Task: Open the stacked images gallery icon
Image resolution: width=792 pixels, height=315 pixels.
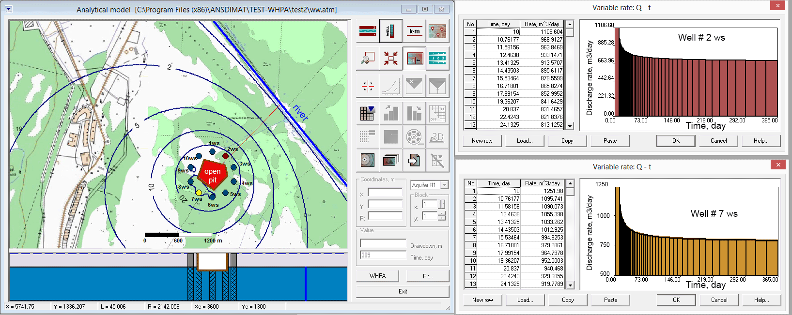Action: (x=390, y=160)
